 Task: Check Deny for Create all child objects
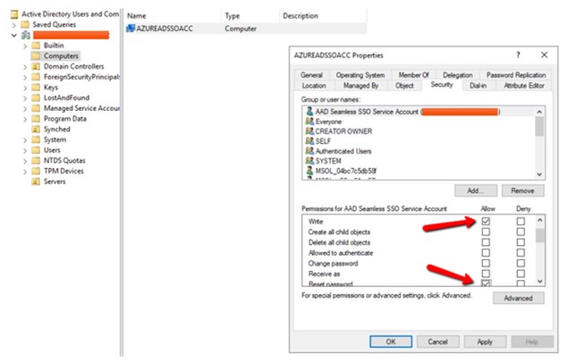(521, 232)
